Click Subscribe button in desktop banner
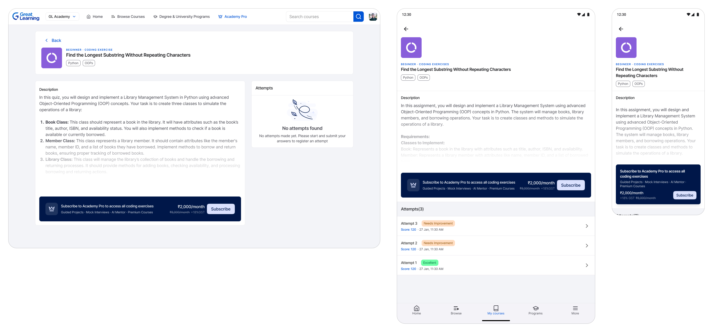This screenshot has width=713, height=332. 221,209
